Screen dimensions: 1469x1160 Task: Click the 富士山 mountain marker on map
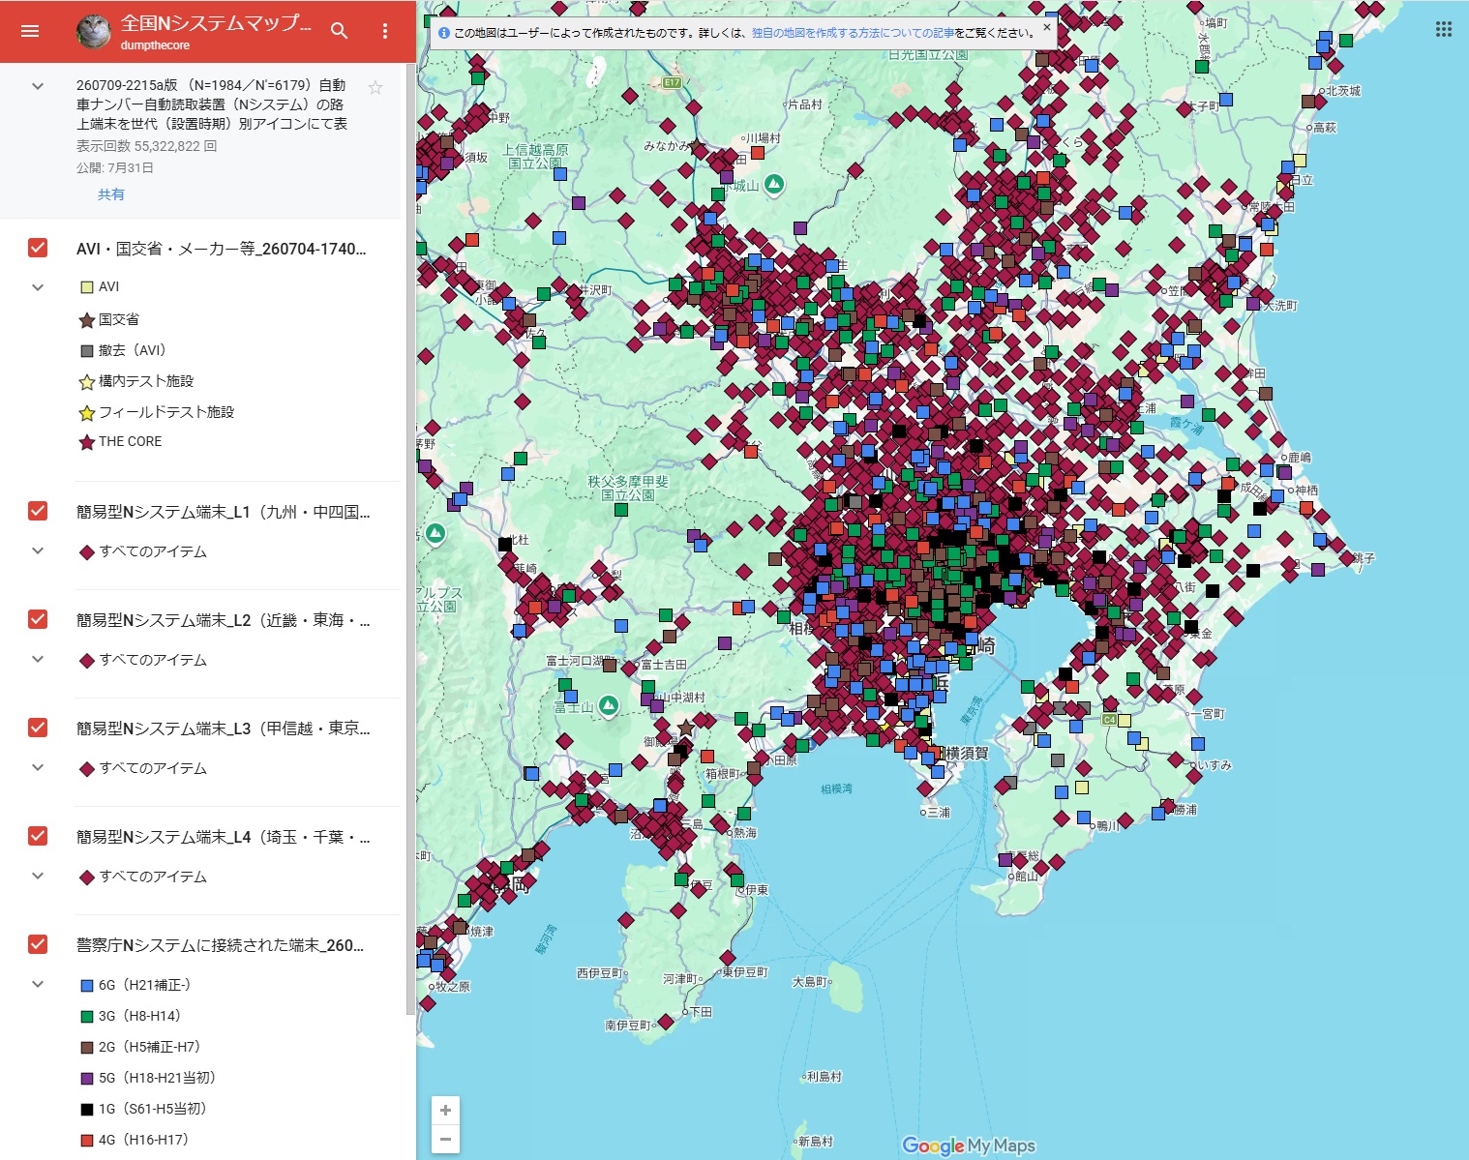pos(609,706)
